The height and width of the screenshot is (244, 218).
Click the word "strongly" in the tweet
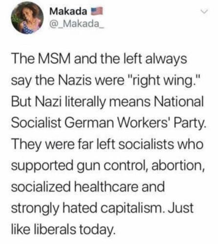35,209
